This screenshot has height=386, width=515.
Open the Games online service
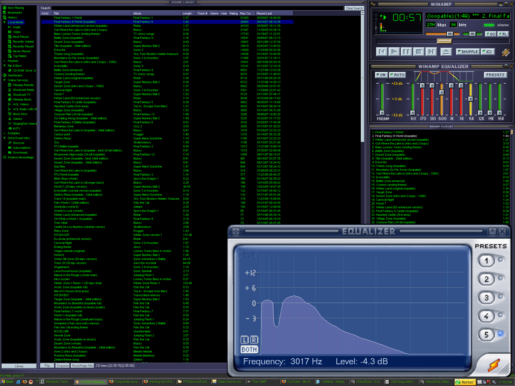(17, 119)
